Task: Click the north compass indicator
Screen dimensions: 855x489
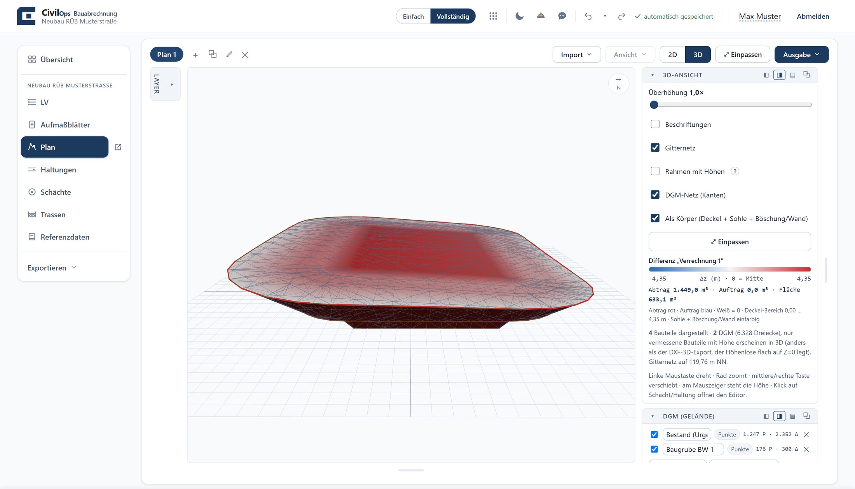Action: (618, 84)
